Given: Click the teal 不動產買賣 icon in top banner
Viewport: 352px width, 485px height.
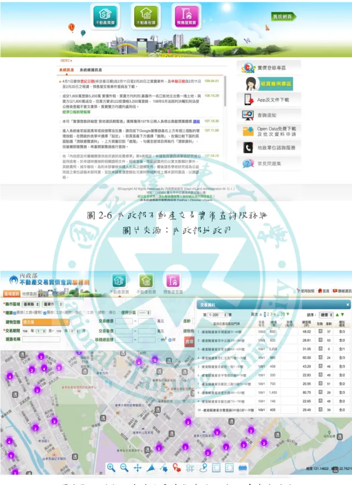Looking at the screenshot, I should tap(105, 16).
